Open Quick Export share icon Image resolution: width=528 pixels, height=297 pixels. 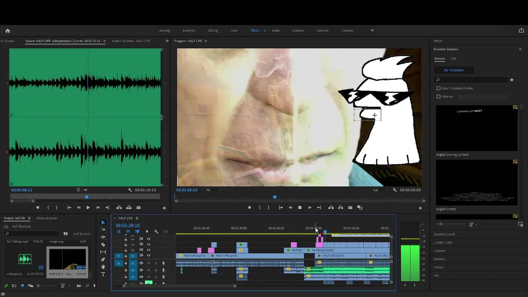pyautogui.click(x=521, y=31)
